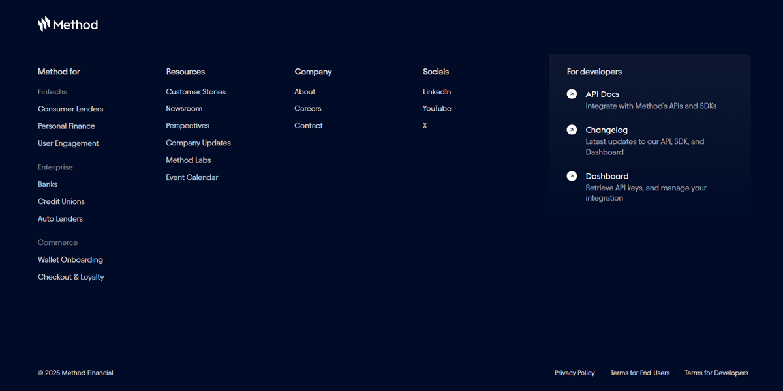Viewport: 783px width, 391px height.
Task: Open the X social link
Action: coord(425,126)
